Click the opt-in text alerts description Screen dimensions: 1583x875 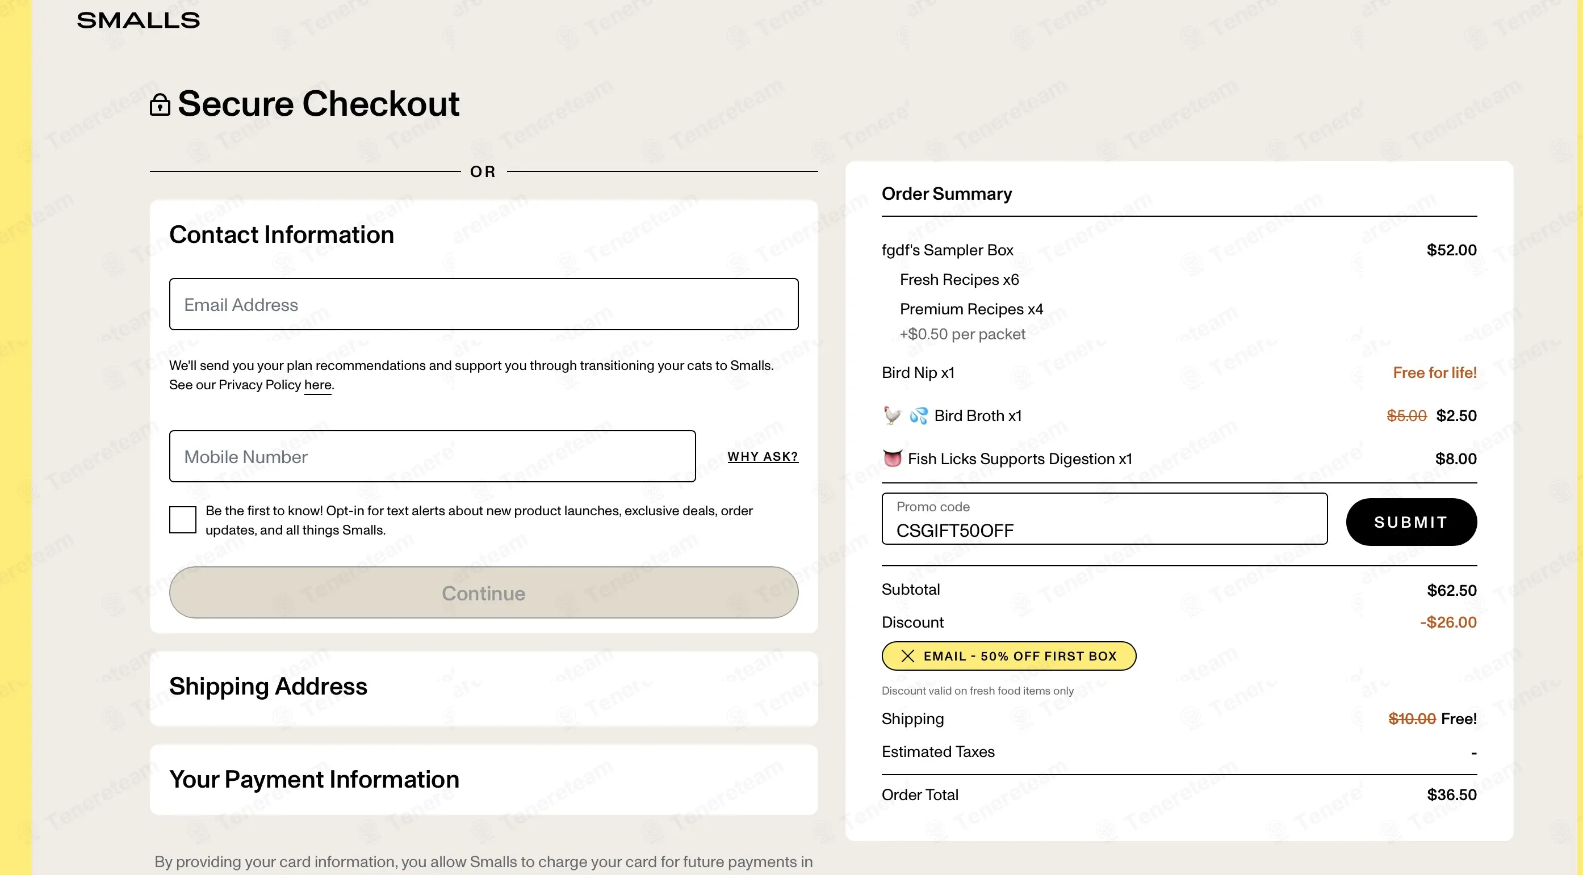479,520
